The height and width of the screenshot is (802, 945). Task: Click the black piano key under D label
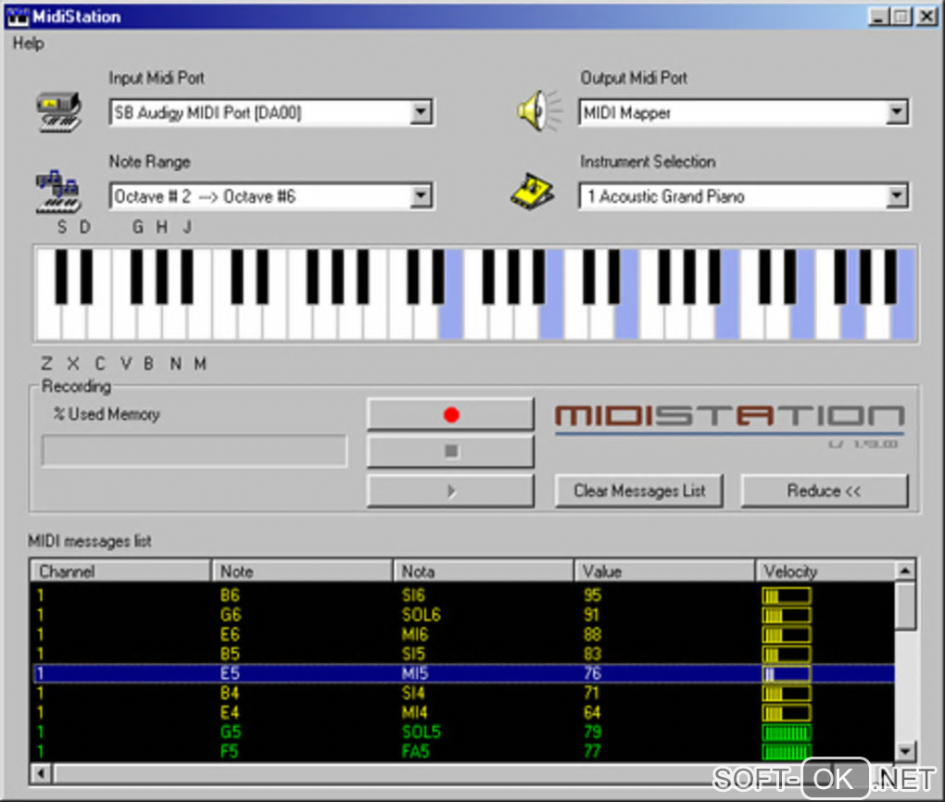click(x=86, y=276)
